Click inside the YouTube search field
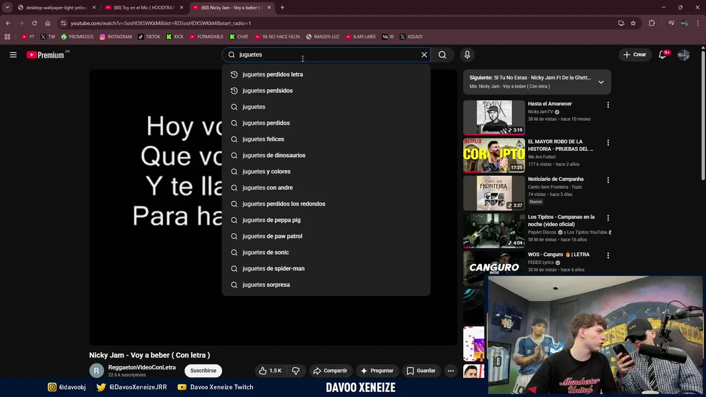Viewport: 706px width, 397px height. (325, 55)
